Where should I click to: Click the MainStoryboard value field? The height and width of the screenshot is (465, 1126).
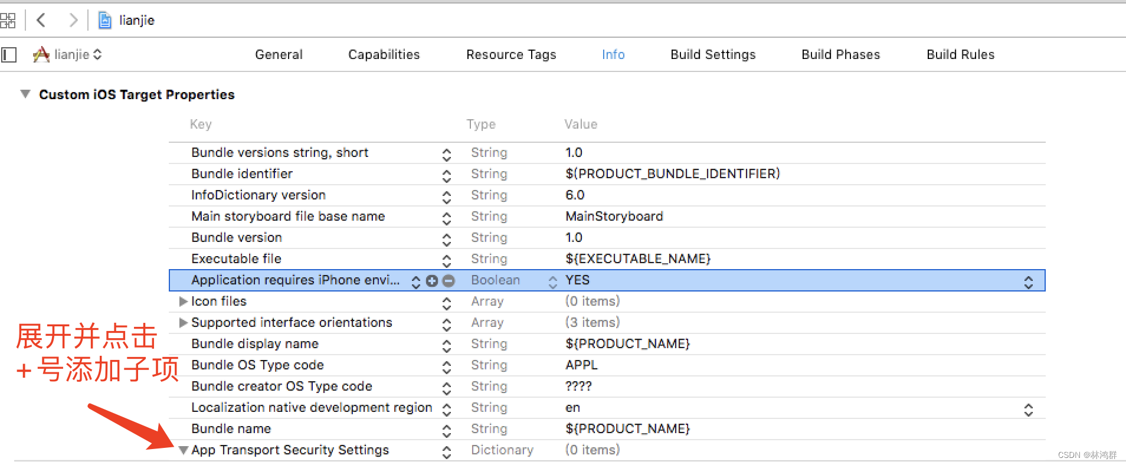point(614,217)
